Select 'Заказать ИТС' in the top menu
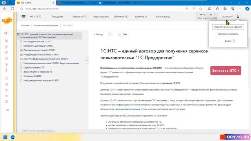 [80, 16]
